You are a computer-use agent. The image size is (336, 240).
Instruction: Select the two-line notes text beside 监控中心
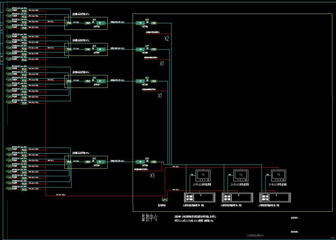[196, 218]
